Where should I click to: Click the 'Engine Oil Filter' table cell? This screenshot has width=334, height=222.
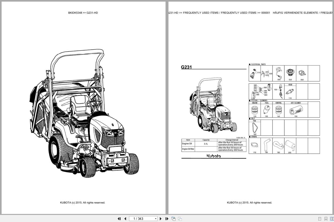coord(188,149)
